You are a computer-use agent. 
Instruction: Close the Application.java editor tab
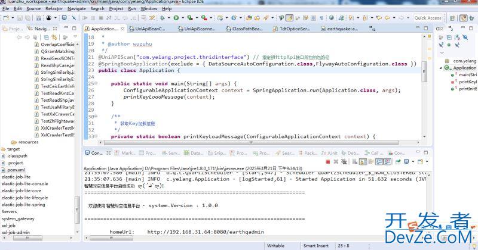point(122,29)
